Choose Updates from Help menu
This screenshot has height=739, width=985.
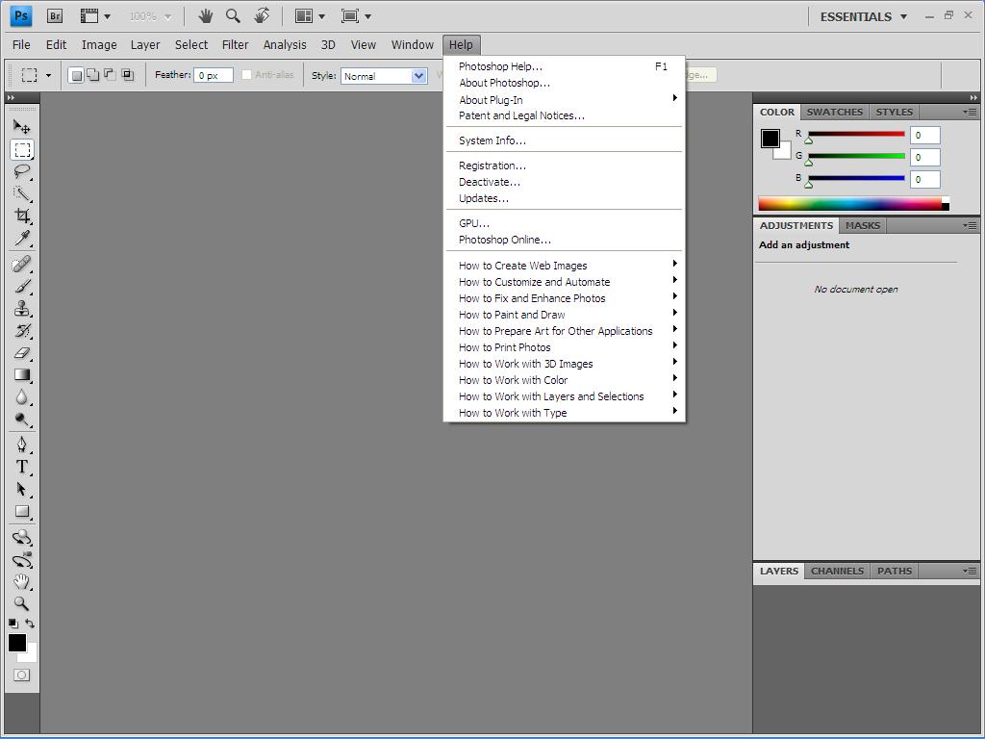tap(564, 198)
